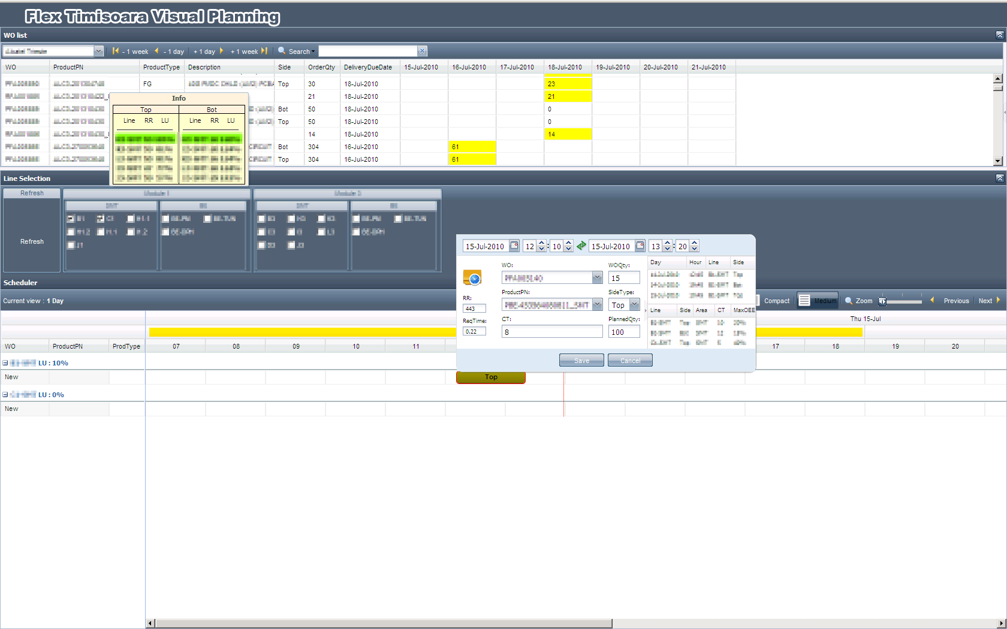Click the CT input field showing 8
The width and height of the screenshot is (1007, 629).
point(552,332)
